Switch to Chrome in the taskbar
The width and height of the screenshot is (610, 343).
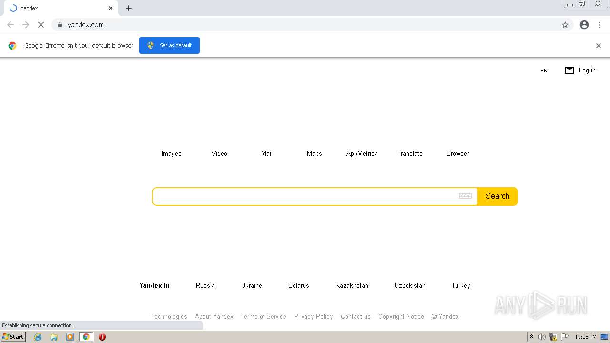click(x=86, y=337)
